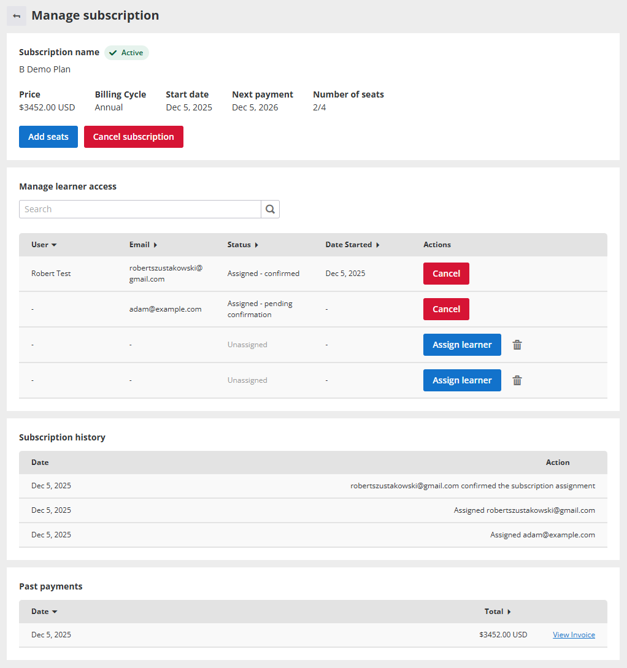Assign learner to first unassigned seat
Image resolution: width=627 pixels, height=668 pixels.
462,345
